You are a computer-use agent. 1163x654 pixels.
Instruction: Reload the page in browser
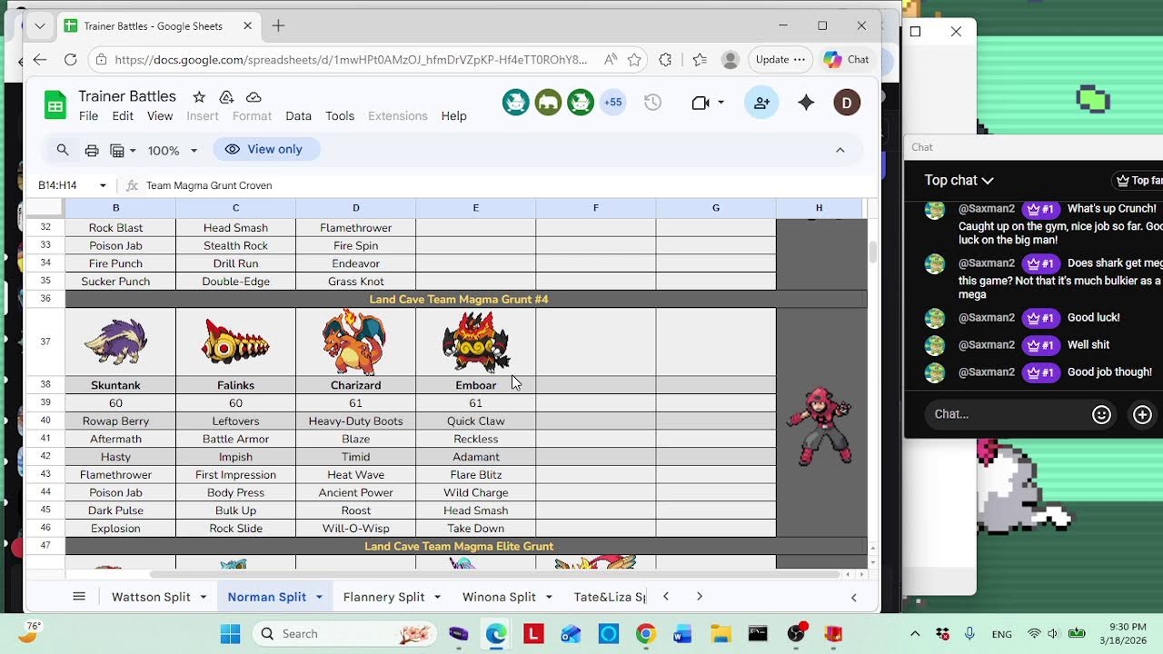pyautogui.click(x=70, y=60)
